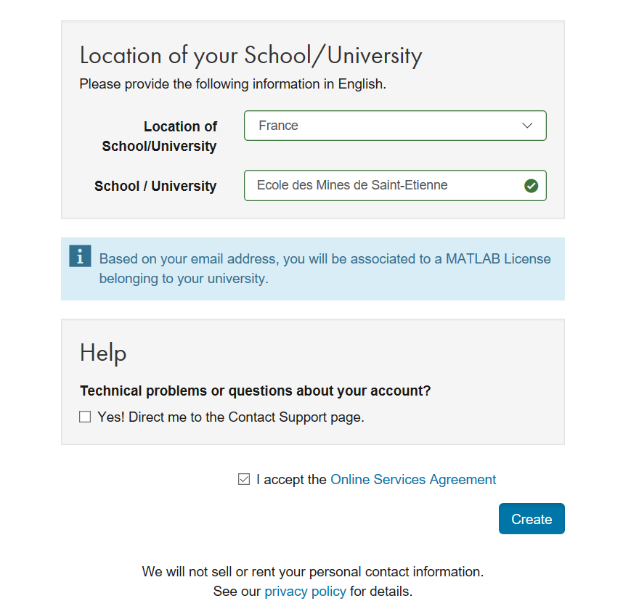Click the I accept the label text
Viewport: 631px width, 609px height.
click(x=291, y=479)
